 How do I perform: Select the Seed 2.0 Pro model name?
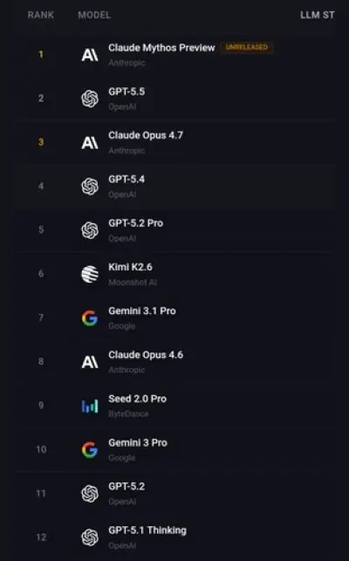coord(138,399)
